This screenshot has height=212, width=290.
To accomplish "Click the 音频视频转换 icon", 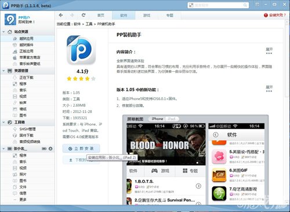I will click(x=15, y=141).
